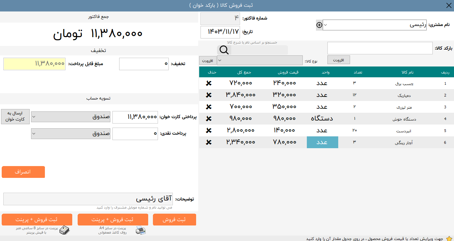Click the plus icon to add a new customer
The width and height of the screenshot is (454, 241).
click(x=319, y=25)
